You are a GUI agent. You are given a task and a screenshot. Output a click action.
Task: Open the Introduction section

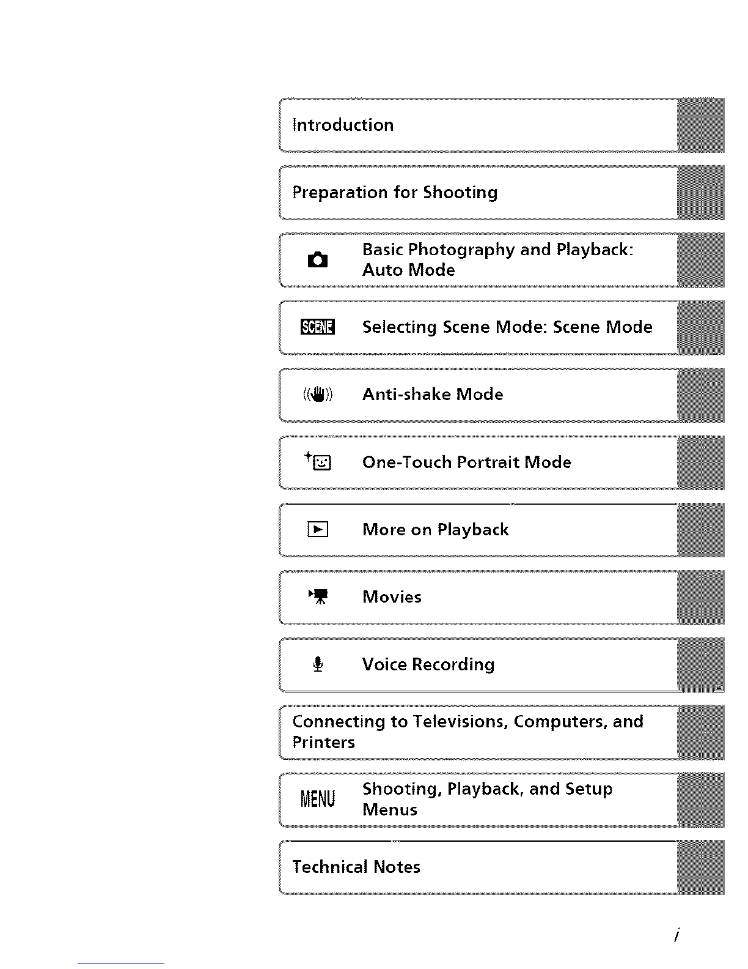point(343,125)
